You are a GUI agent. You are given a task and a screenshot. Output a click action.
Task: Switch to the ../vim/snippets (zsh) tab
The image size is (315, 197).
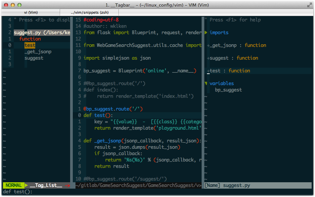coord(89,12)
